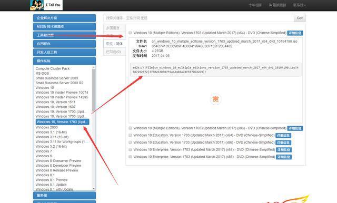This screenshot has width=337, height=203.
Task: Select Windows 8.1 Update entry
Action: point(51,185)
